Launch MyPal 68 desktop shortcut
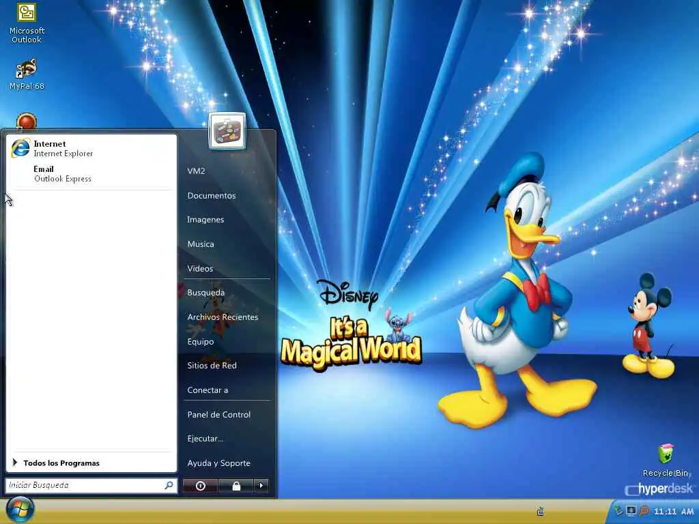This screenshot has height=524, width=699. coord(27,74)
